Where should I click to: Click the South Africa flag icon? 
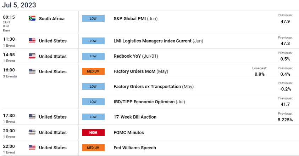[x=32, y=18]
